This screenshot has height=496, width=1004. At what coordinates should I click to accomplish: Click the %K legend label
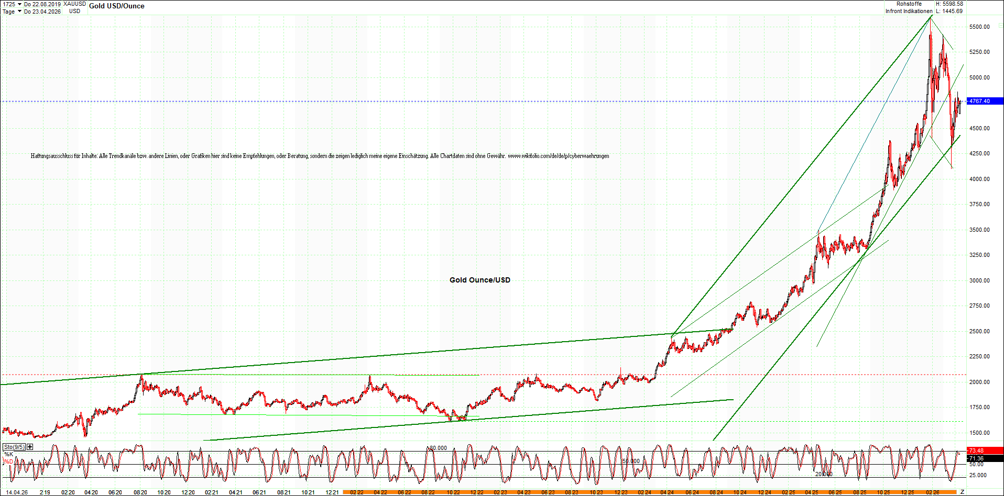8,454
